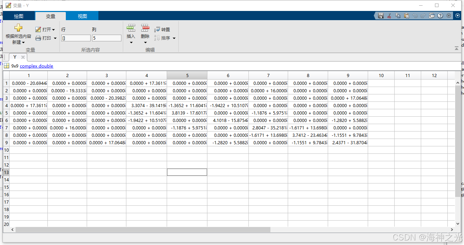This screenshot has width=464, height=245.
Task: Click New from Selection plus icon
Action: (x=18, y=28)
